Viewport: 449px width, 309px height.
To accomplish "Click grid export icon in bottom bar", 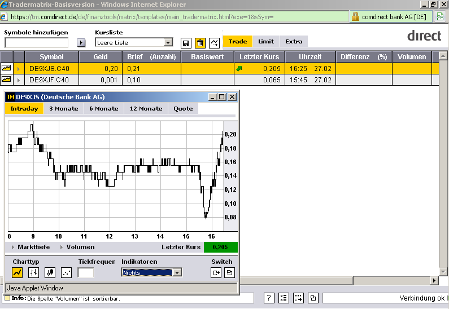I will [298, 298].
